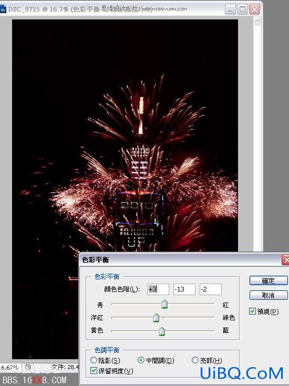Click the first color level field showing +3
This screenshot has height=386, width=289.
point(158,289)
